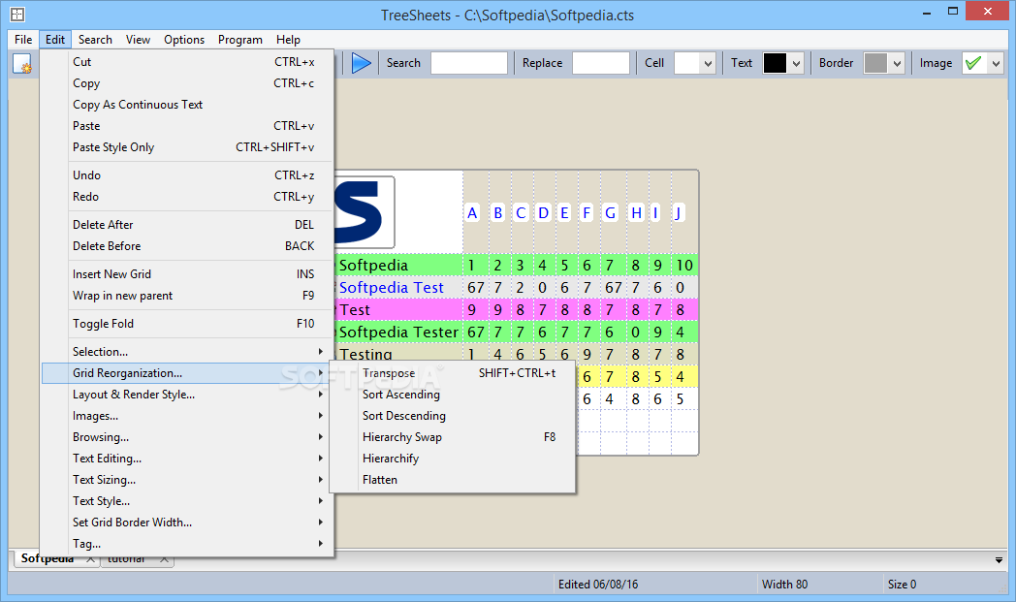Viewport: 1016px width, 602px height.
Task: Choose Copy from the Edit menu
Action: pyautogui.click(x=187, y=83)
